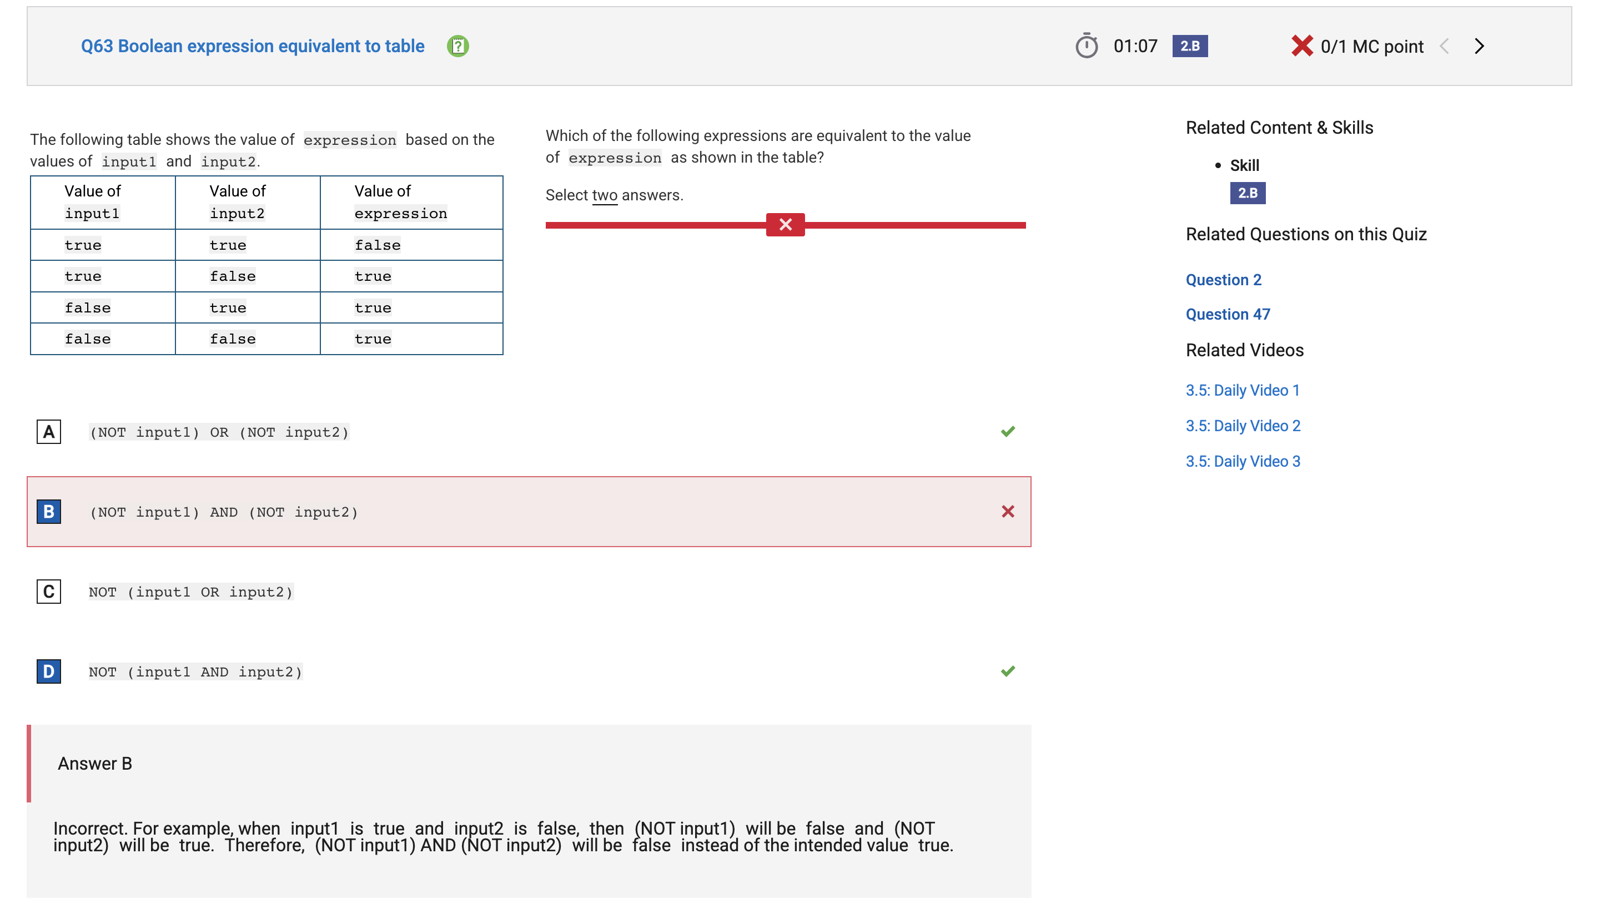Go to next question with right chevron
Screen dimensions: 1599x899
pyautogui.click(x=1479, y=46)
